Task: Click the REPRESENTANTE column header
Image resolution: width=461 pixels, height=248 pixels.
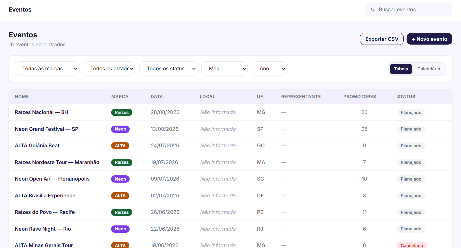Action: point(301,97)
